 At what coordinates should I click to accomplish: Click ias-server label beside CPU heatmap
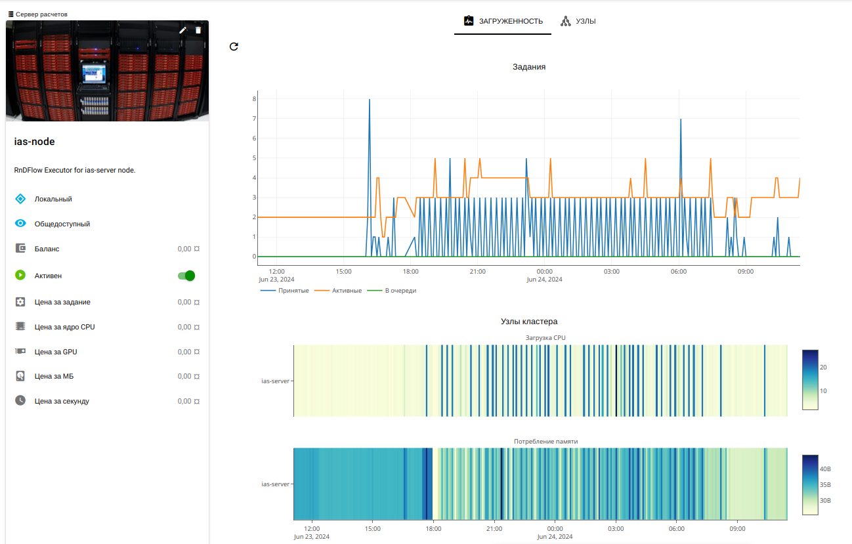(275, 381)
